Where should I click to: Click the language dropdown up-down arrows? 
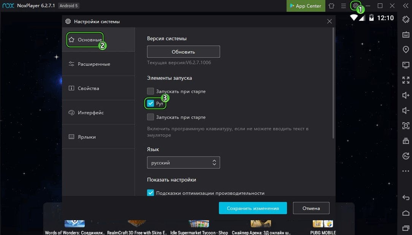click(214, 162)
